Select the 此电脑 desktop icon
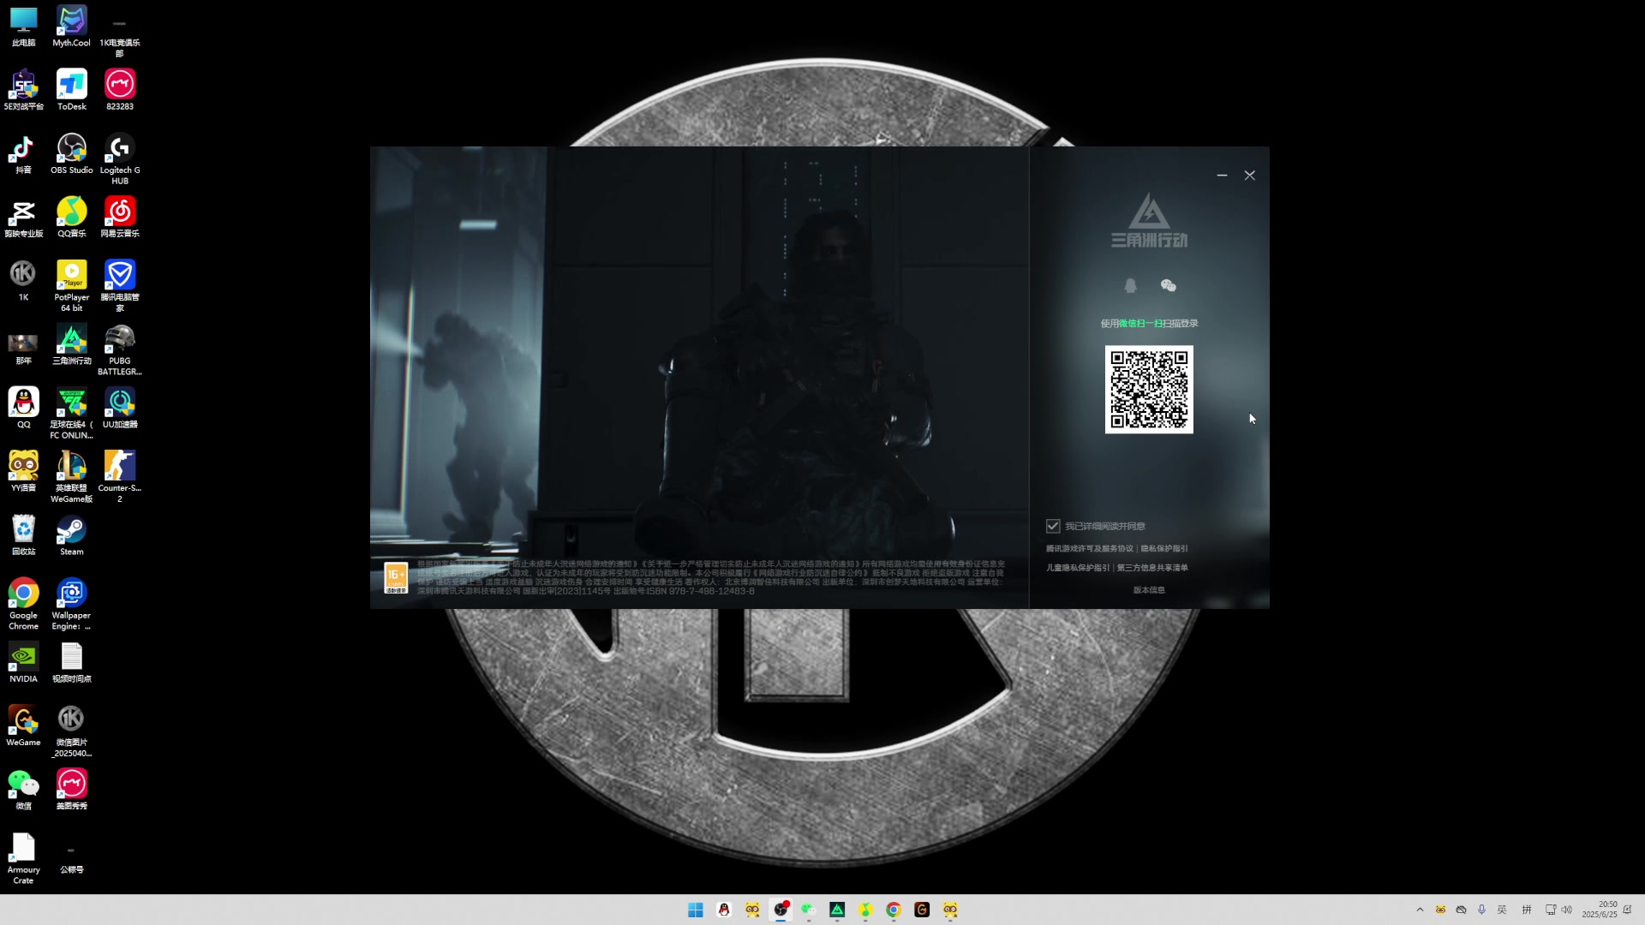This screenshot has height=925, width=1645. (x=24, y=27)
